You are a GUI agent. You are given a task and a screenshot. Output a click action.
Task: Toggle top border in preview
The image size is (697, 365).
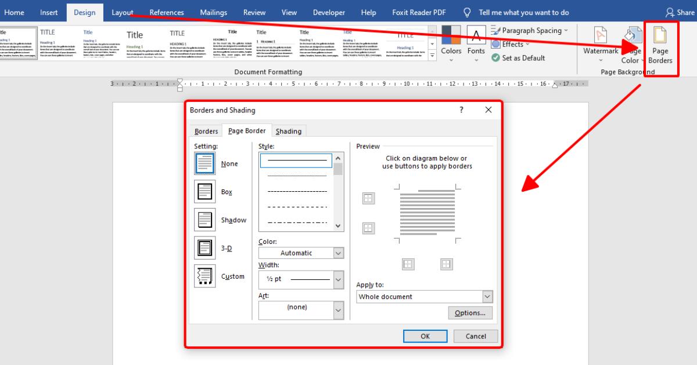tap(368, 199)
